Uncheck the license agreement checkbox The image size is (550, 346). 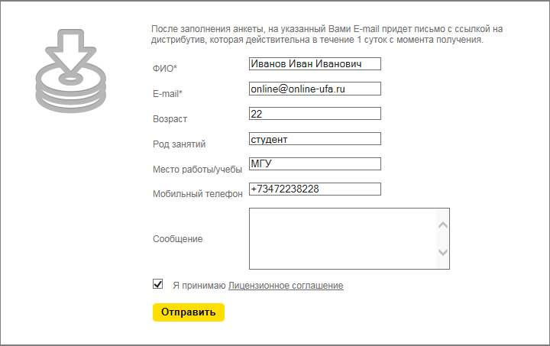tap(158, 283)
